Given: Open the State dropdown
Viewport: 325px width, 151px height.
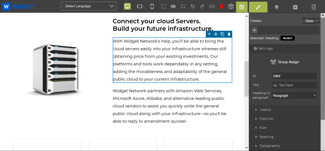Looking at the screenshot, I should coord(311,21).
